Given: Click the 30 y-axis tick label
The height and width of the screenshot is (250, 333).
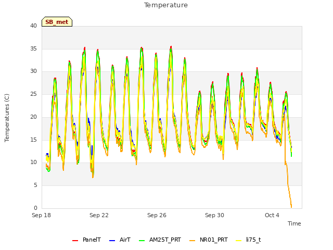Looking at the screenshot, I should (x=33, y=71).
